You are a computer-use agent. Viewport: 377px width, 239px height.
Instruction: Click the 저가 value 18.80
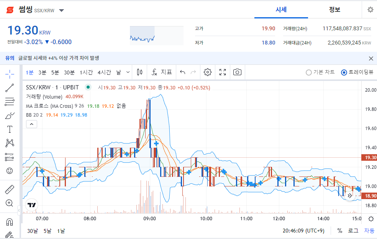(x=268, y=43)
